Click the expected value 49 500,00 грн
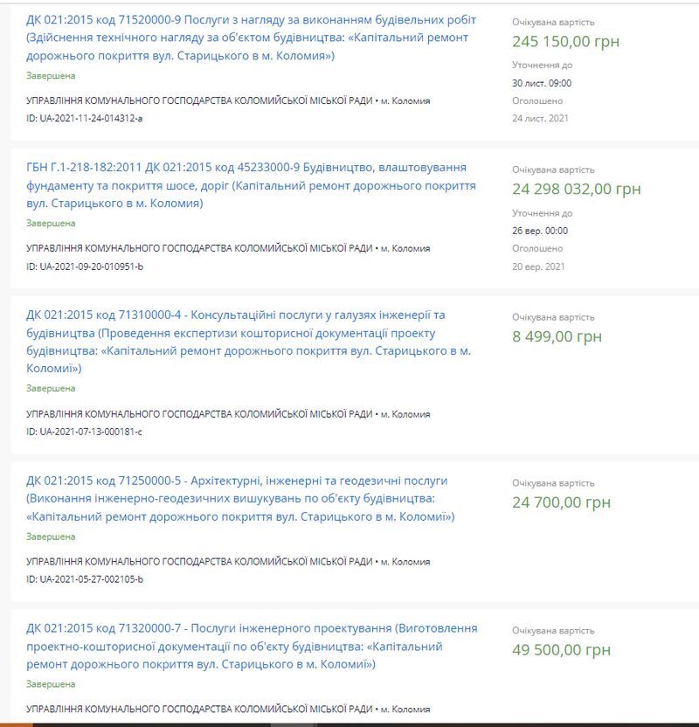 (x=561, y=650)
